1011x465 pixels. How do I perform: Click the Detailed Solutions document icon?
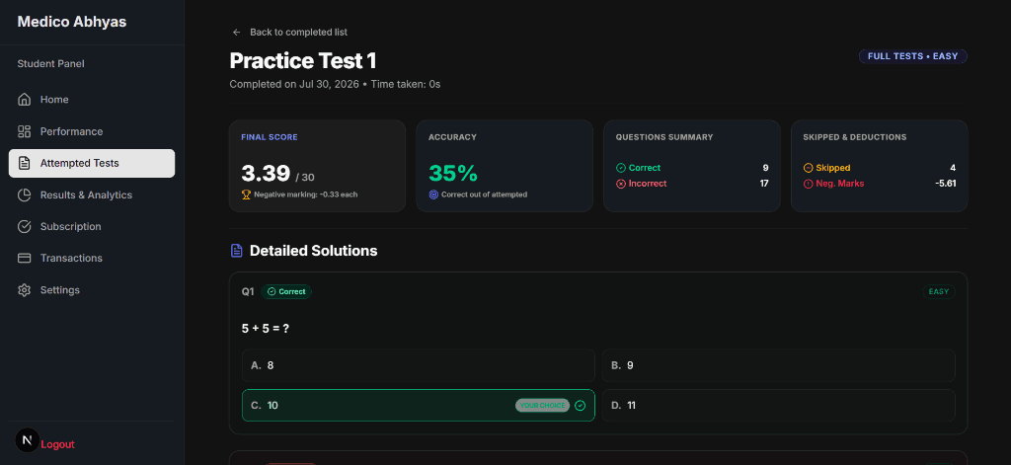(x=237, y=251)
